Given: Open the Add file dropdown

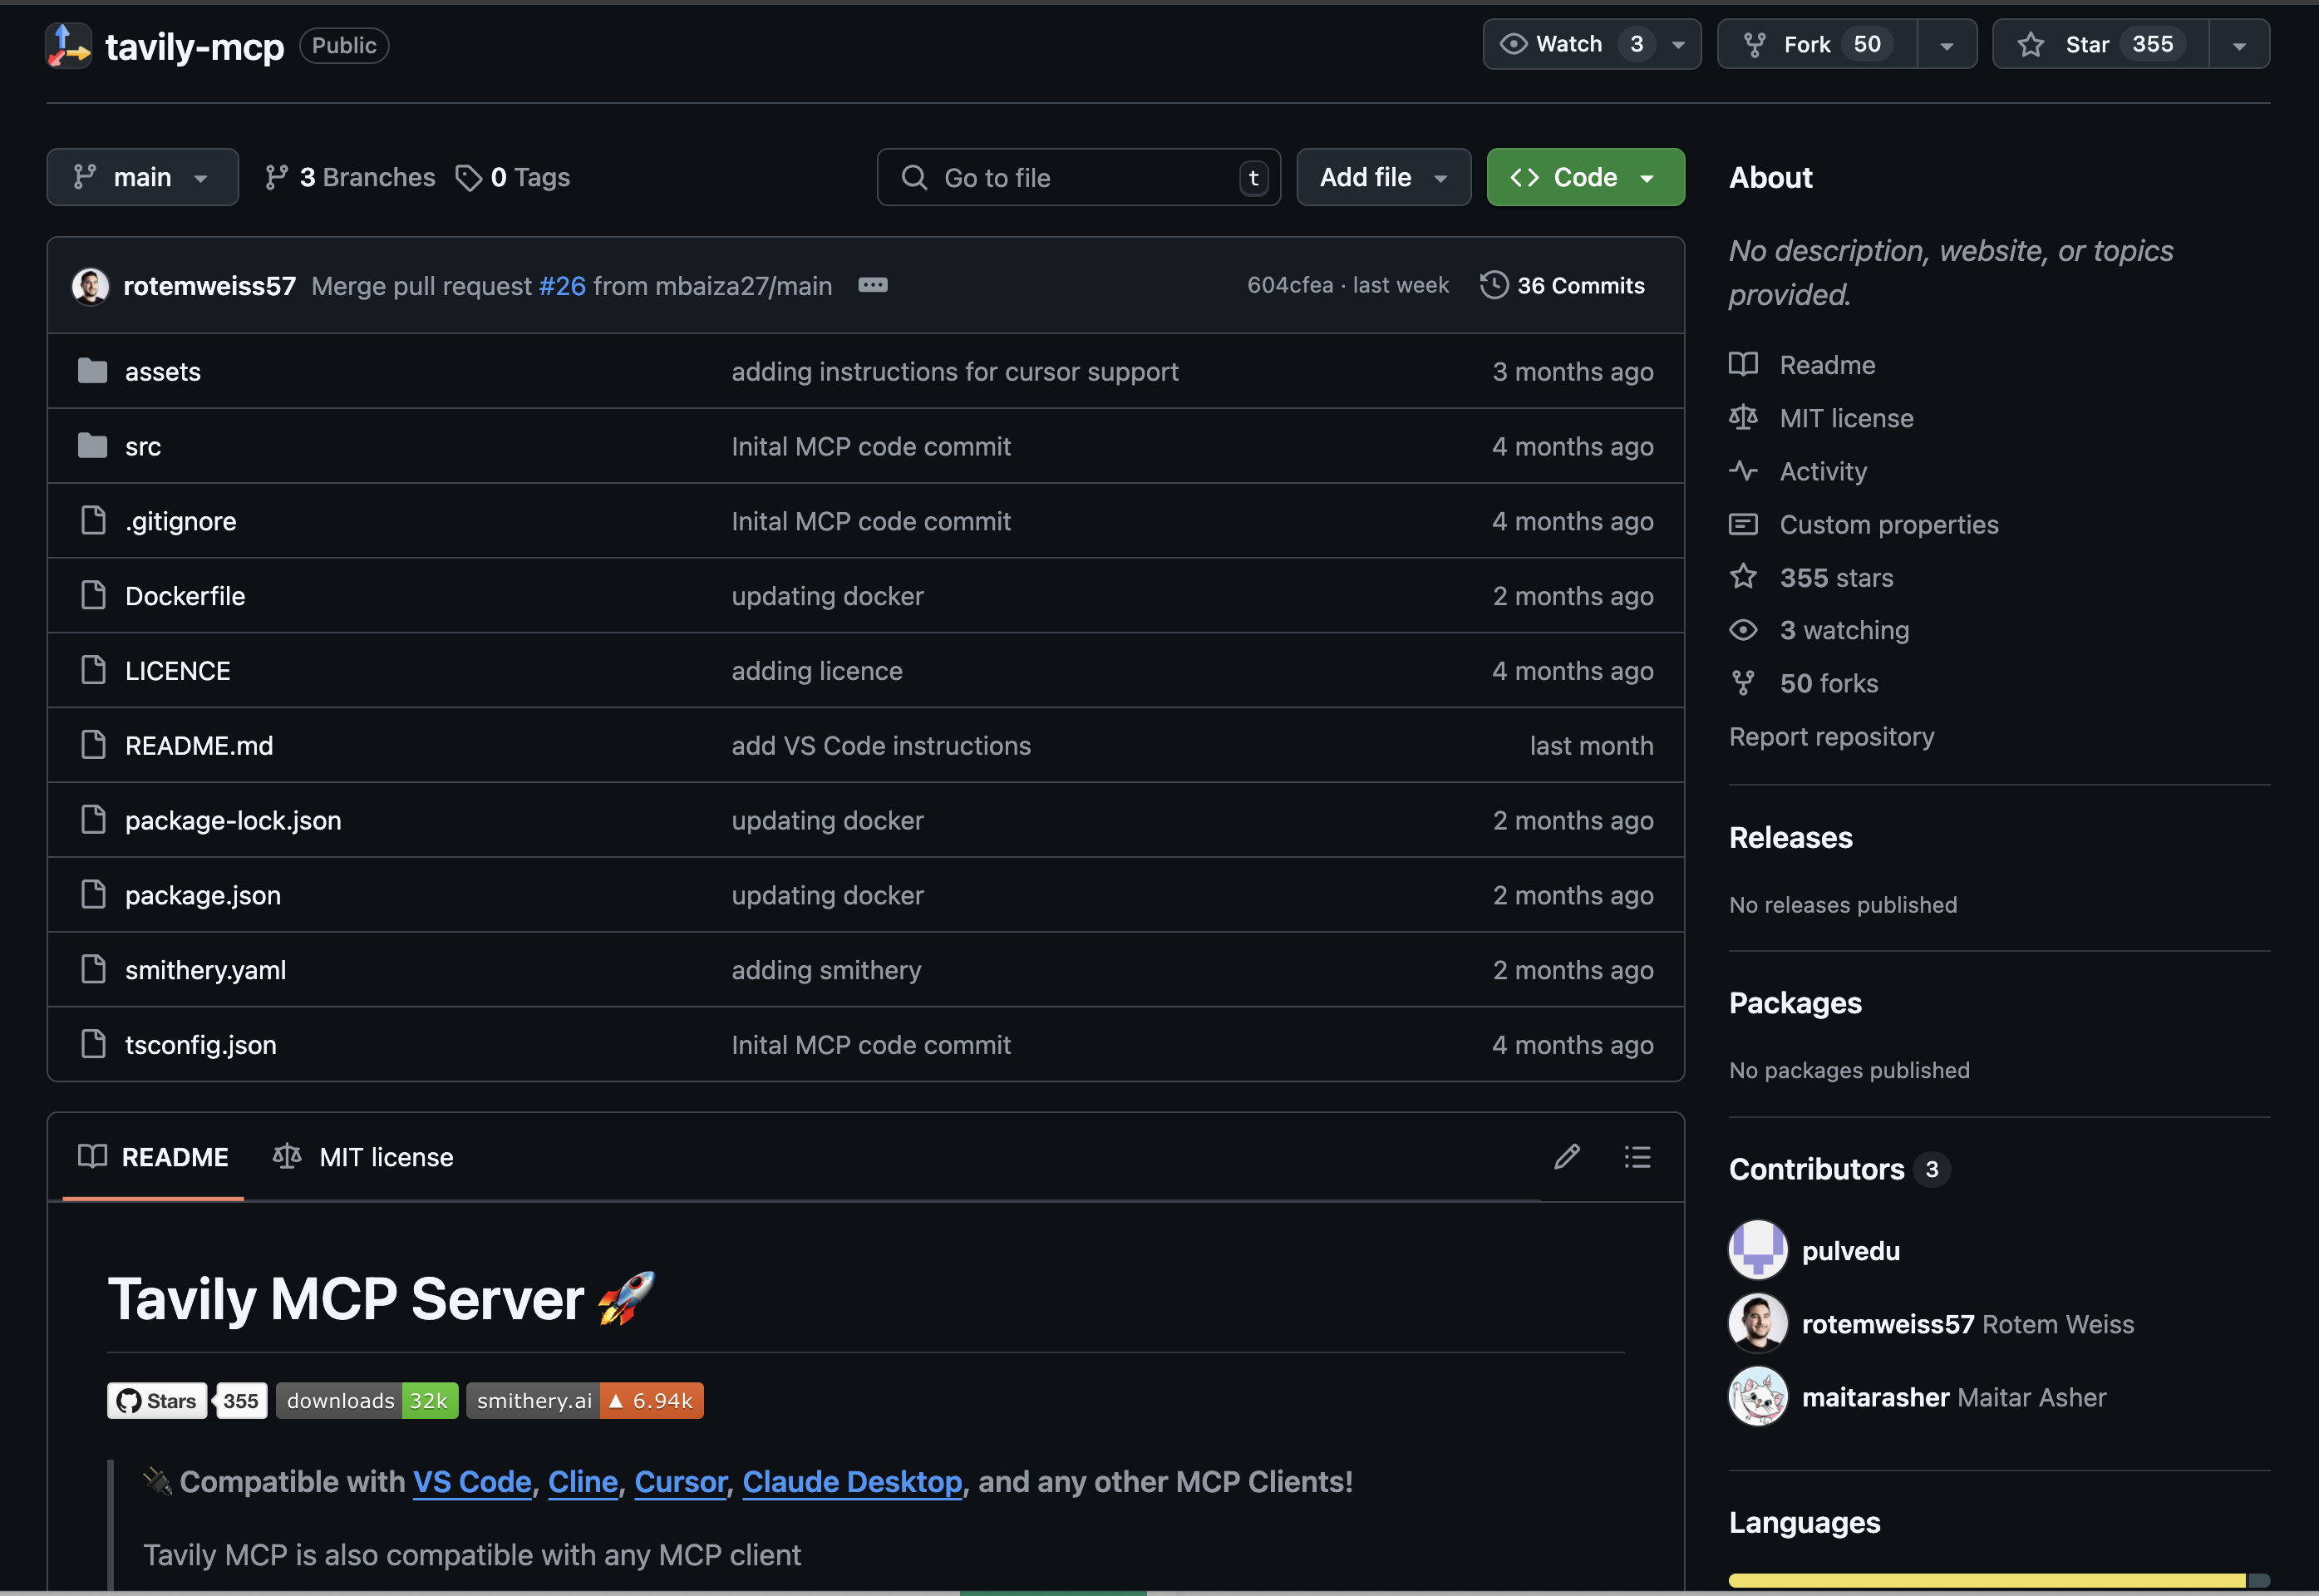Looking at the screenshot, I should click(1384, 177).
